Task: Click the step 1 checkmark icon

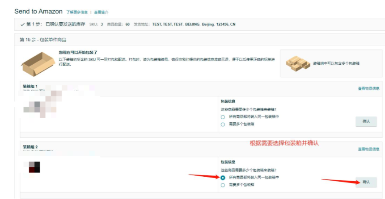Action: coord(23,25)
